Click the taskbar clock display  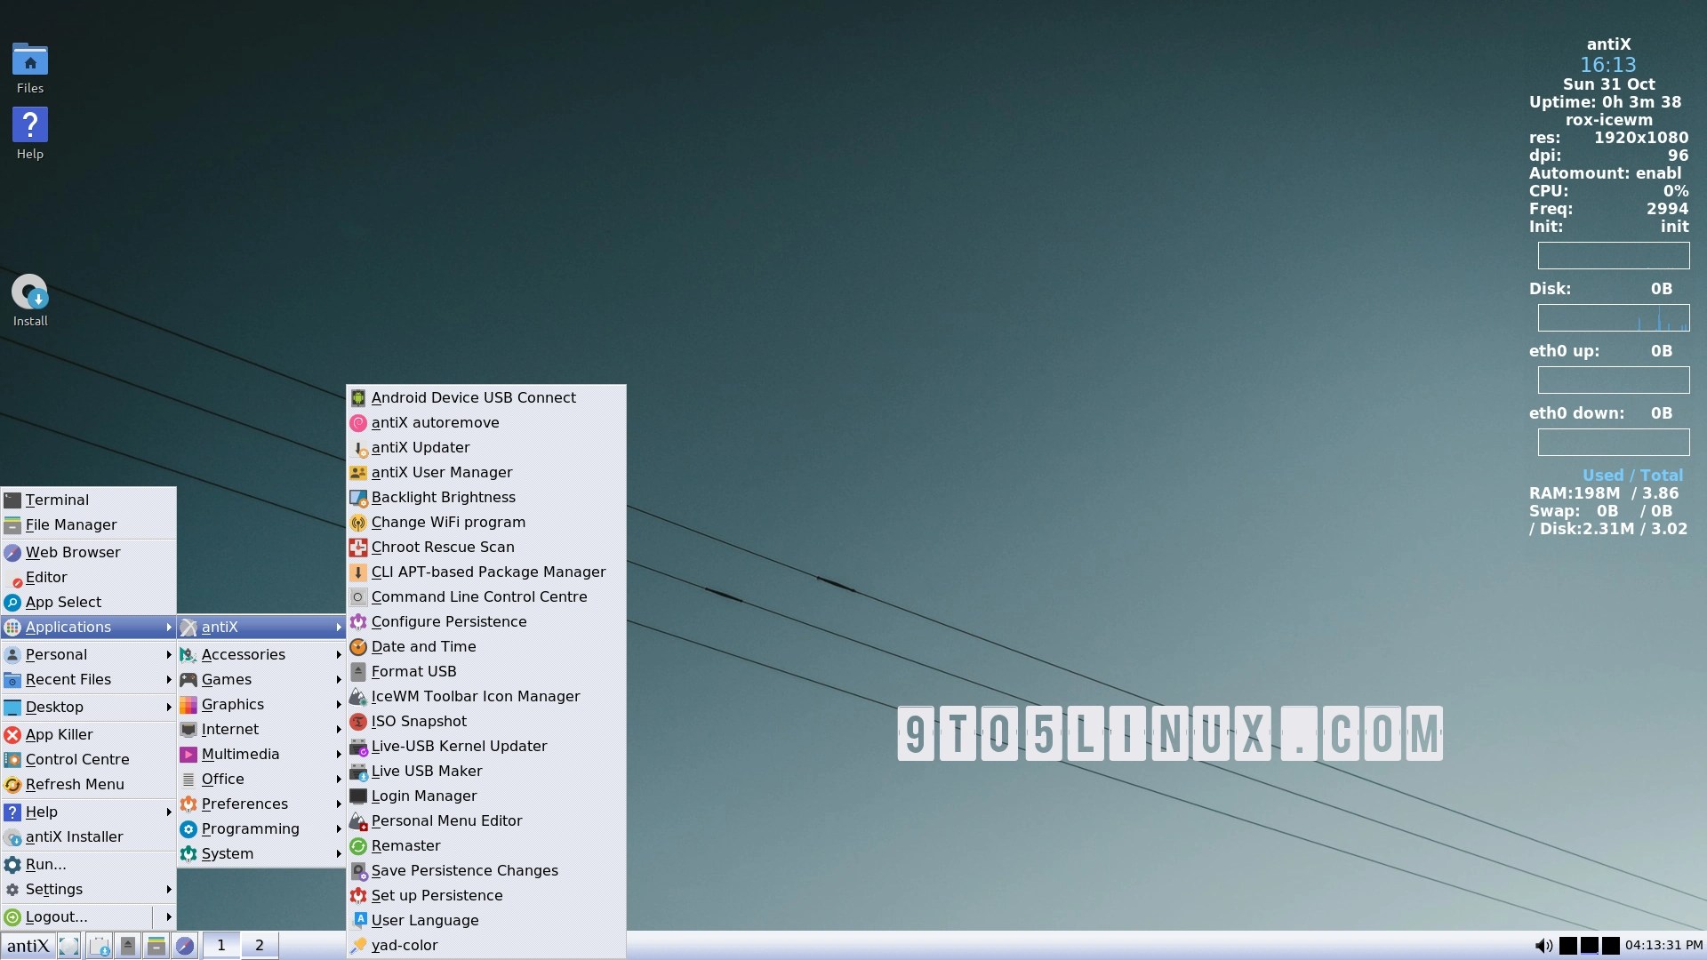coord(1663,946)
